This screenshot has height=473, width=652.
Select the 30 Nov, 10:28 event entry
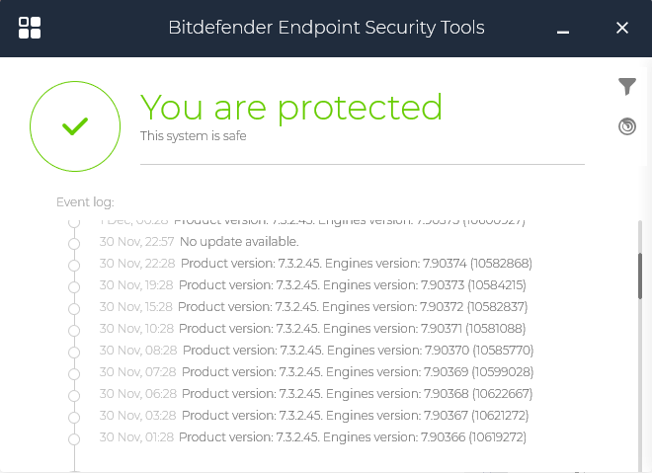(x=312, y=329)
